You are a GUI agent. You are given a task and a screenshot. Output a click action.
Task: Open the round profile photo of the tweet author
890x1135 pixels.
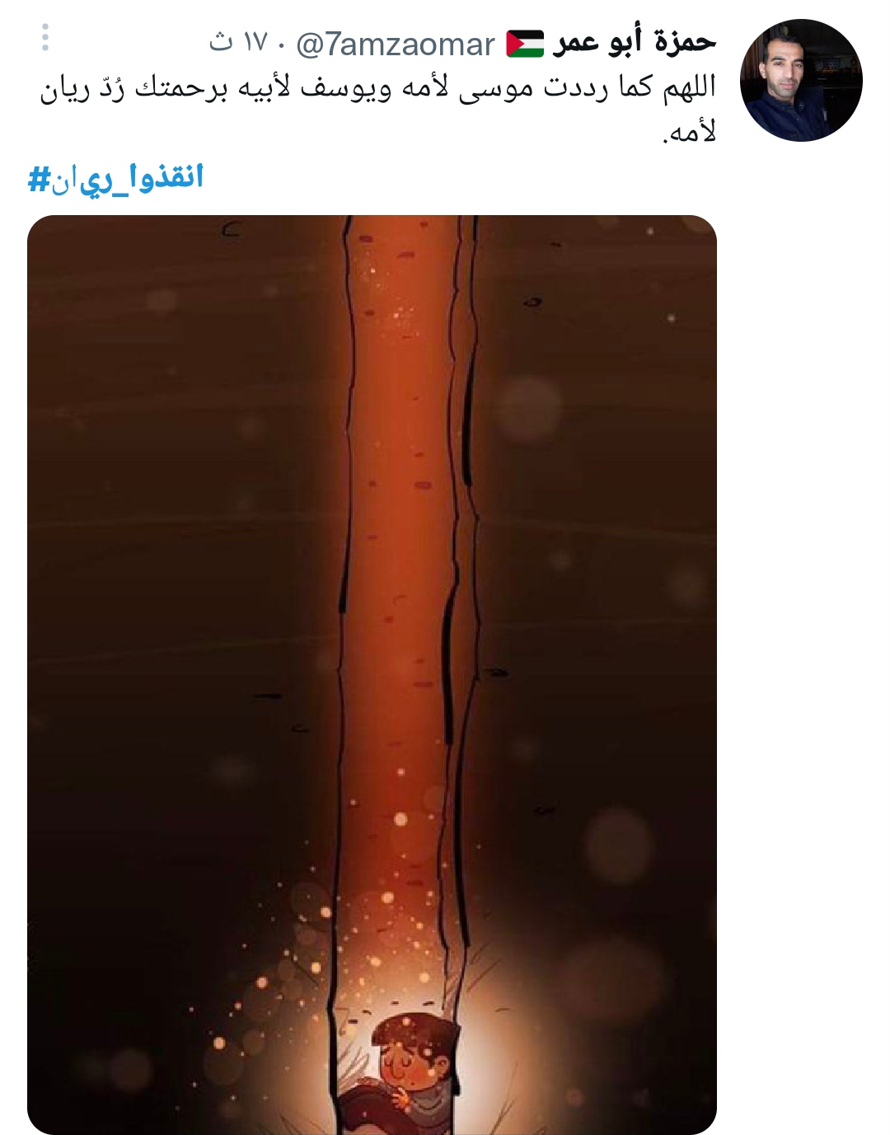[x=801, y=81]
